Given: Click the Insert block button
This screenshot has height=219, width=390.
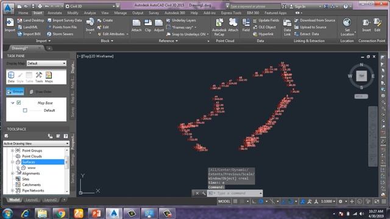Looking at the screenshot, I should pyautogui.click(x=90, y=25).
